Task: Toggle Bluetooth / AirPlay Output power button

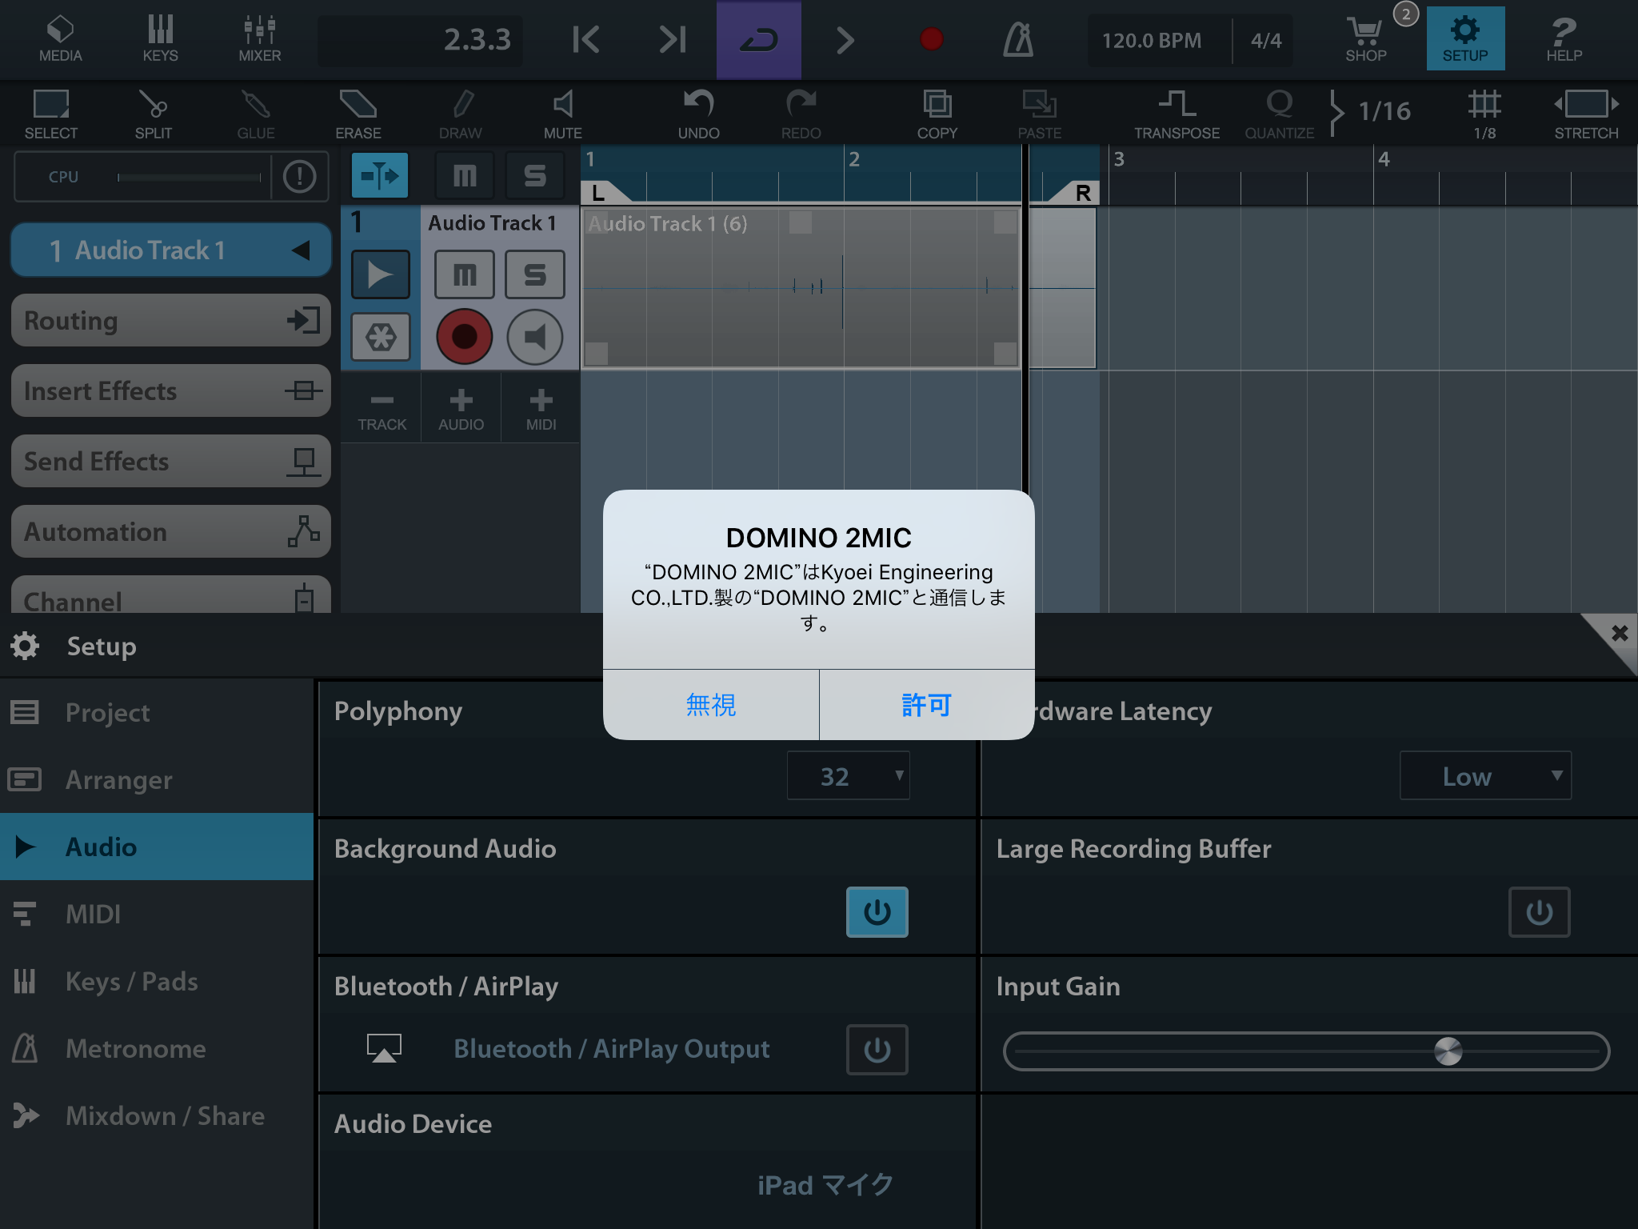Action: (877, 1050)
